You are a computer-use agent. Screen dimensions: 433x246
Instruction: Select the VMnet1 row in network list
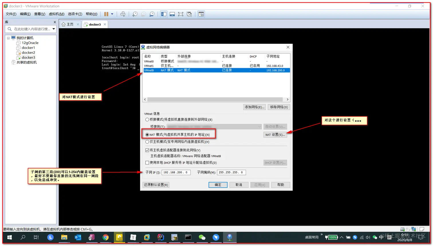tap(216, 66)
